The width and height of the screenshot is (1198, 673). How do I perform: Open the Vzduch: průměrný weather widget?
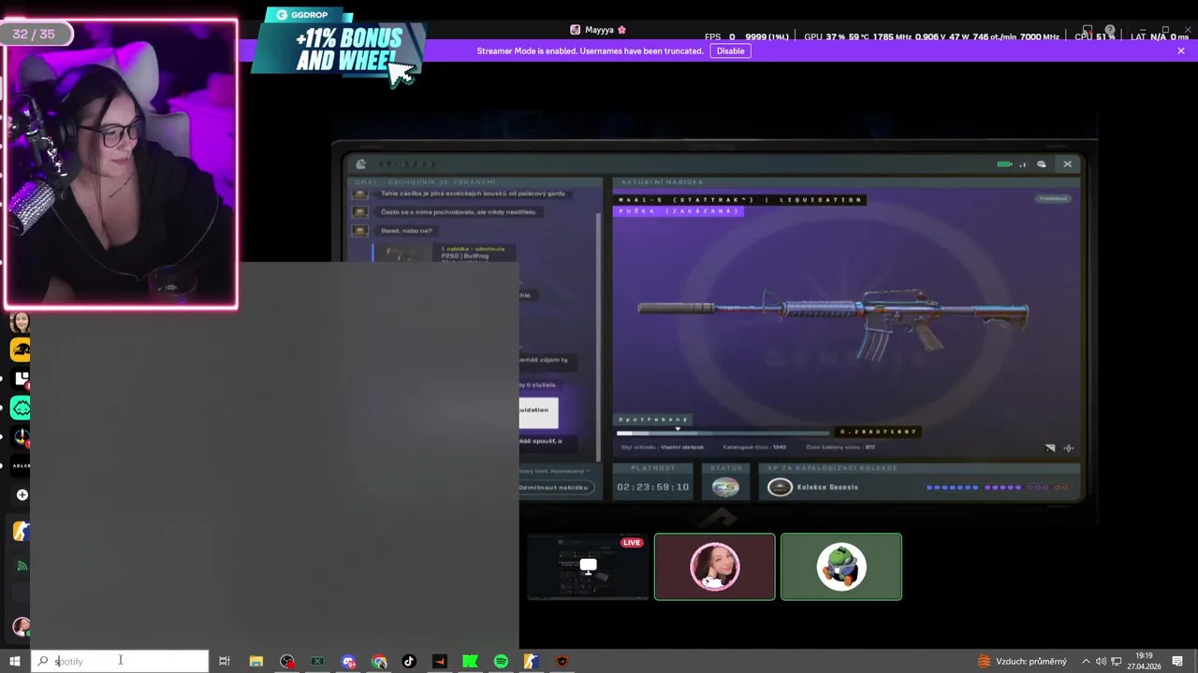tap(1022, 661)
